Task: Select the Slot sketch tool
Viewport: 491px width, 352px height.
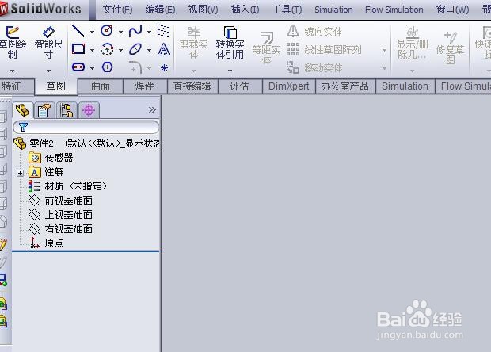Action: coord(78,67)
